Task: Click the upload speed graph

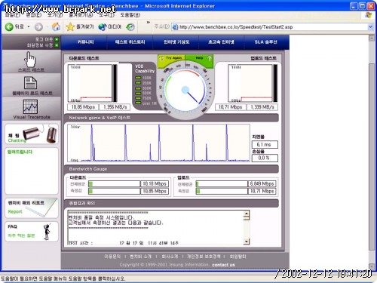Action: [250, 83]
